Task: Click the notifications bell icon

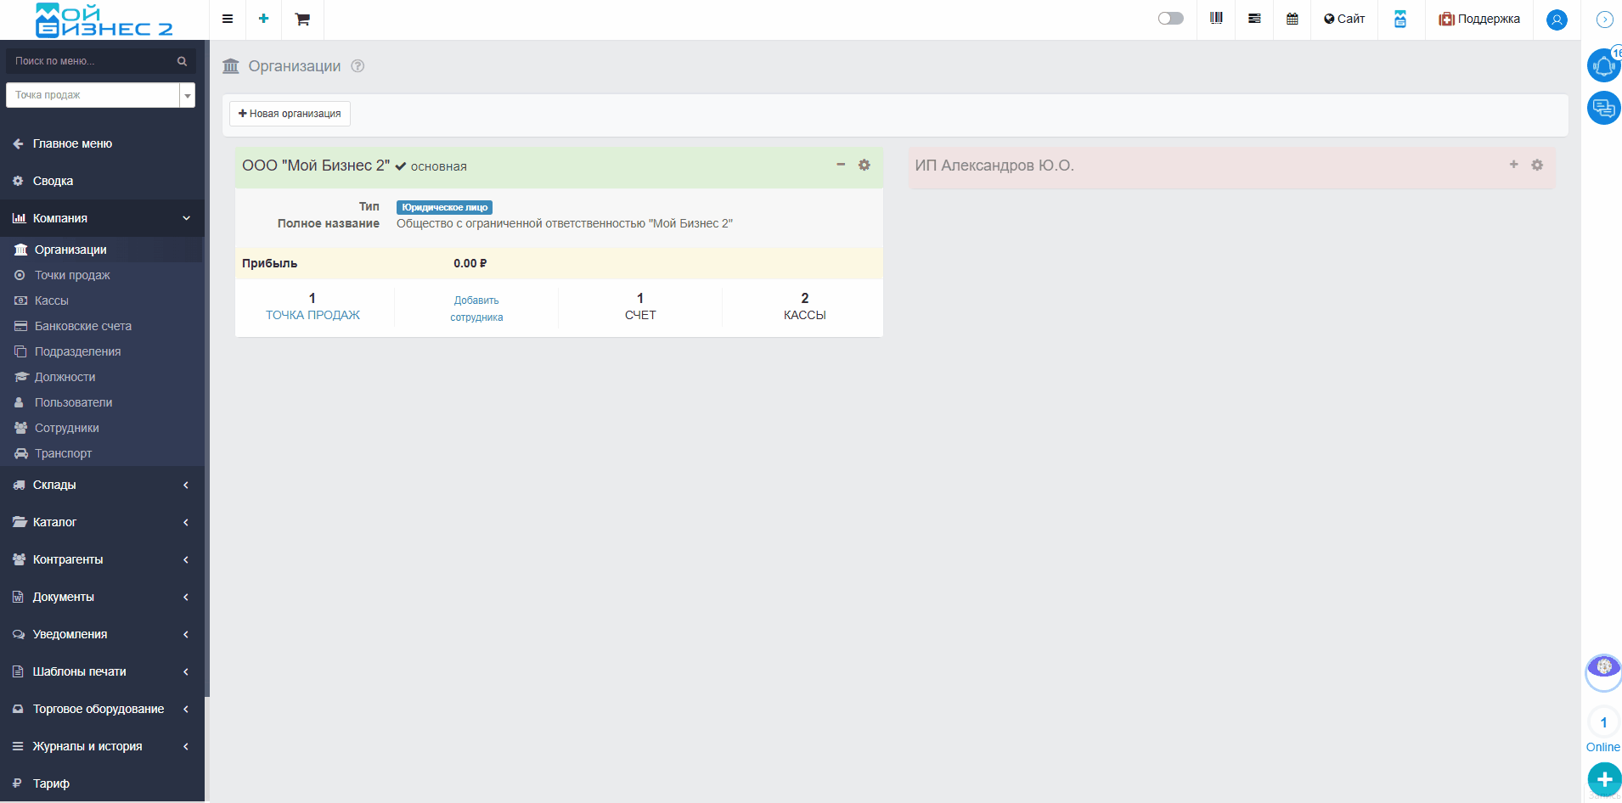Action: pyautogui.click(x=1602, y=65)
